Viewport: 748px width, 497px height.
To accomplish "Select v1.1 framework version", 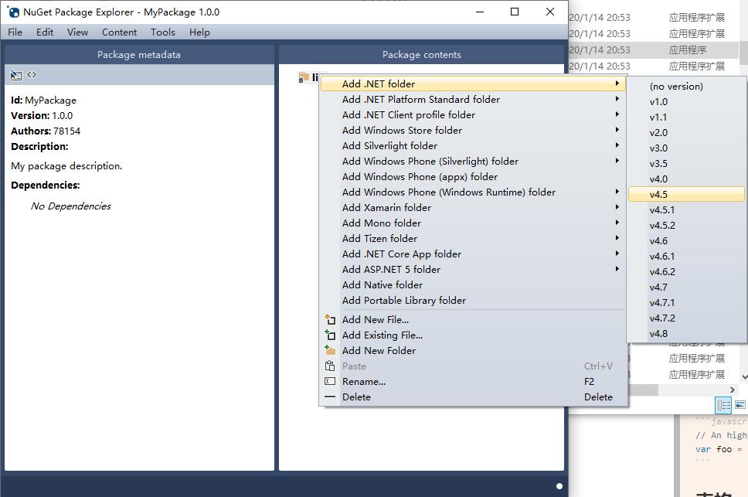I will [686, 117].
